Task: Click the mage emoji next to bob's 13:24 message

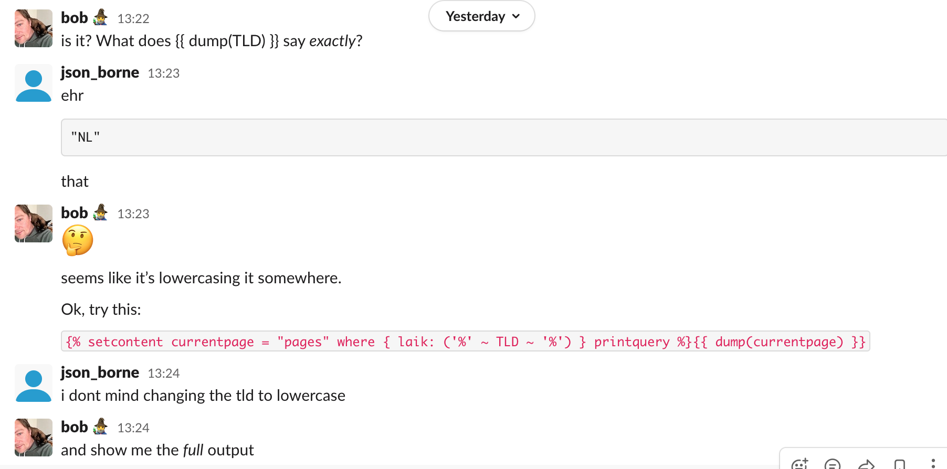Action: click(100, 427)
